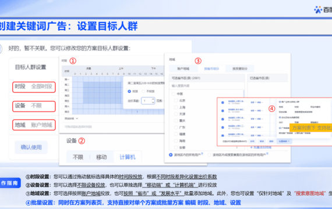332x209 pixels.
Task: Expand the 预设时段 preset dropdown
Action: pos(72,118)
